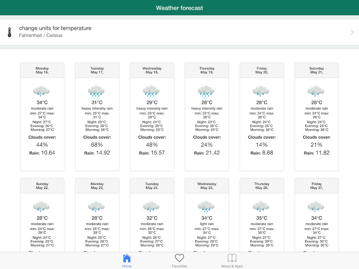Image resolution: width=359 pixels, height=269 pixels.
Task: Click the Friday May 20 rain cloud icon
Action: click(x=261, y=91)
